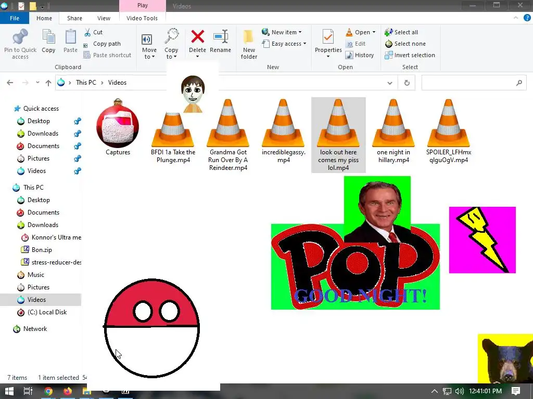This screenshot has width=533, height=399.
Task: Launch Firefox from taskbar
Action: click(68, 391)
